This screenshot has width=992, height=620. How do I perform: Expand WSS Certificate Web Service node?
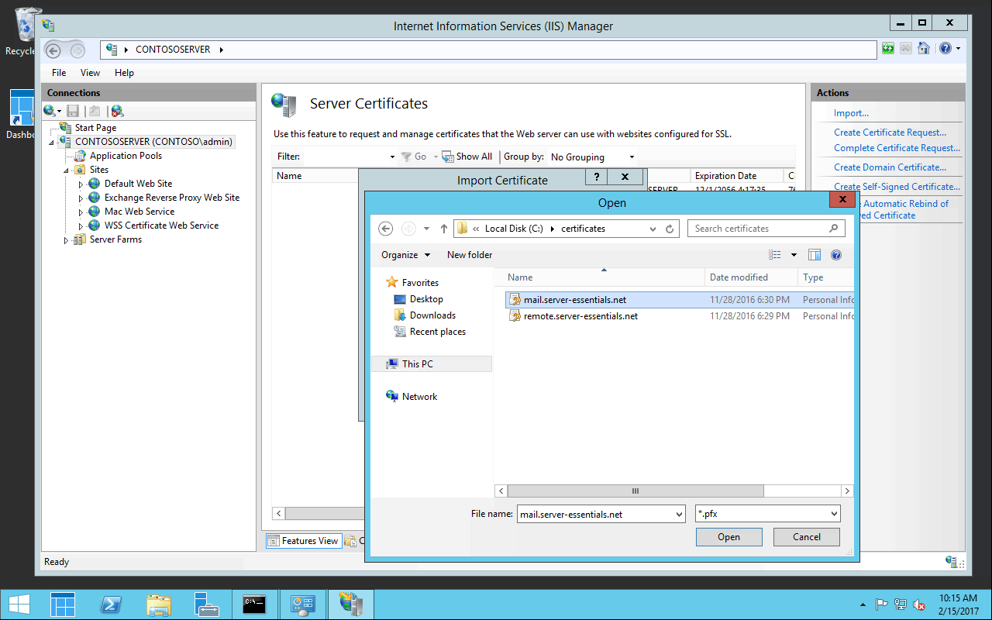click(81, 226)
